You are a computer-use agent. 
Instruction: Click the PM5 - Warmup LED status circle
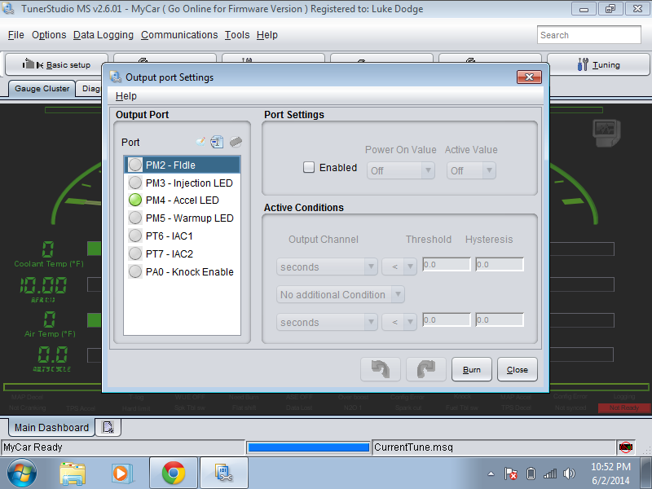pyautogui.click(x=135, y=218)
